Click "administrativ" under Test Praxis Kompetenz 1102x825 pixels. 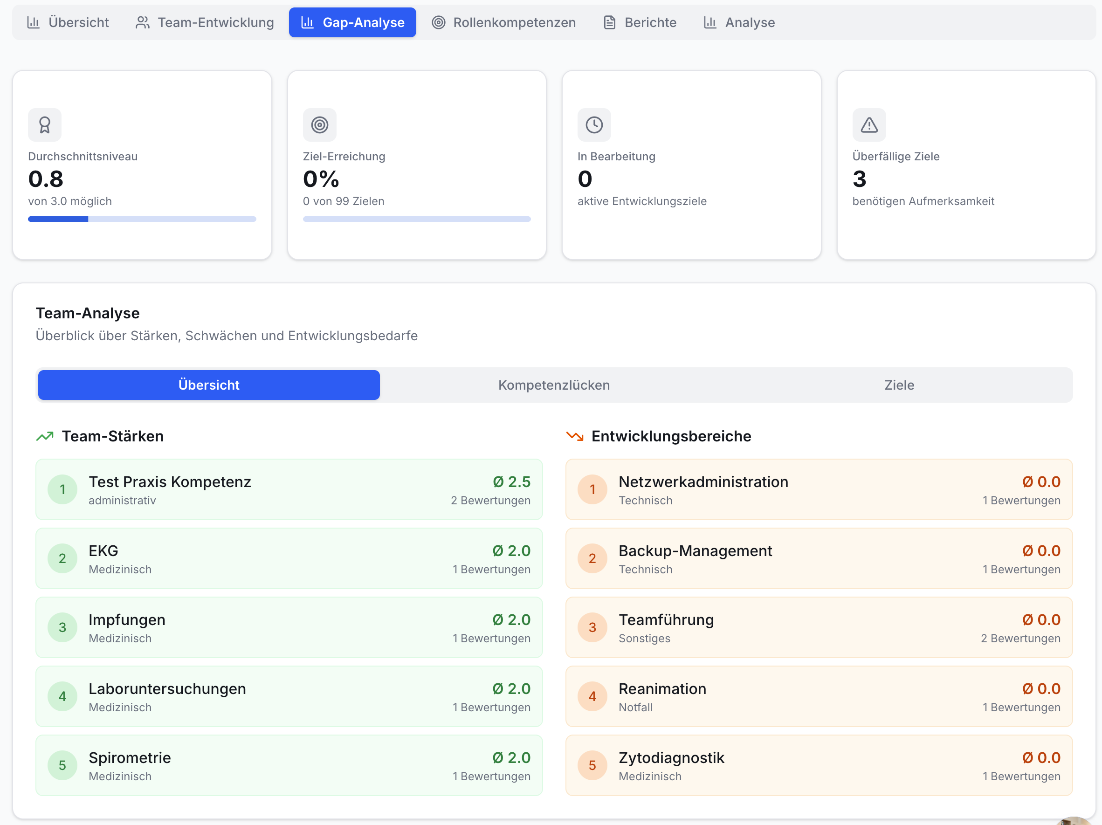click(122, 500)
